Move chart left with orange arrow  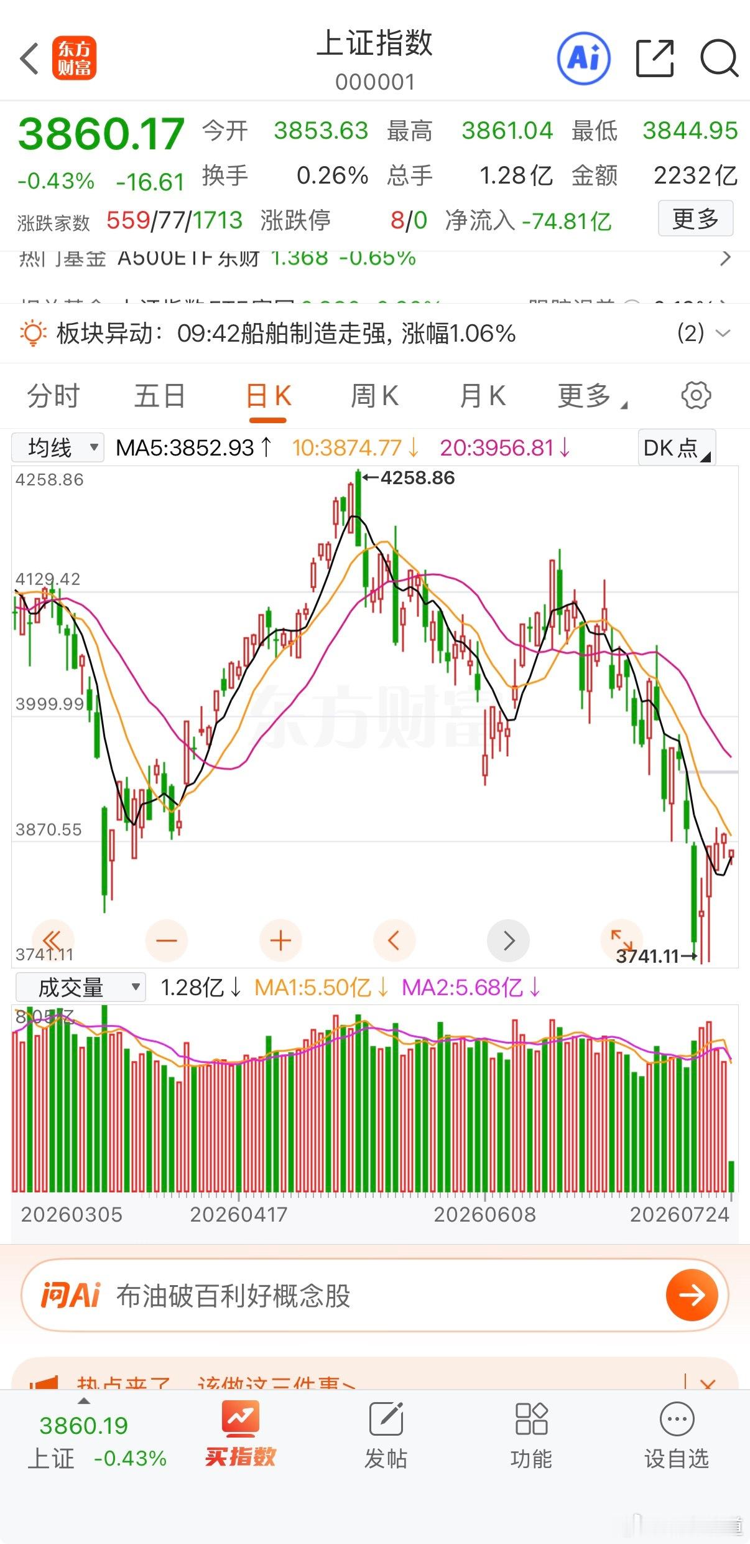394,940
